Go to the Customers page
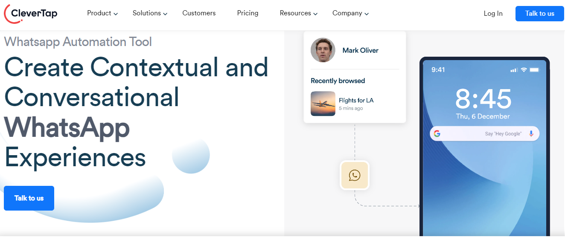The height and width of the screenshot is (237, 565). pos(199,13)
